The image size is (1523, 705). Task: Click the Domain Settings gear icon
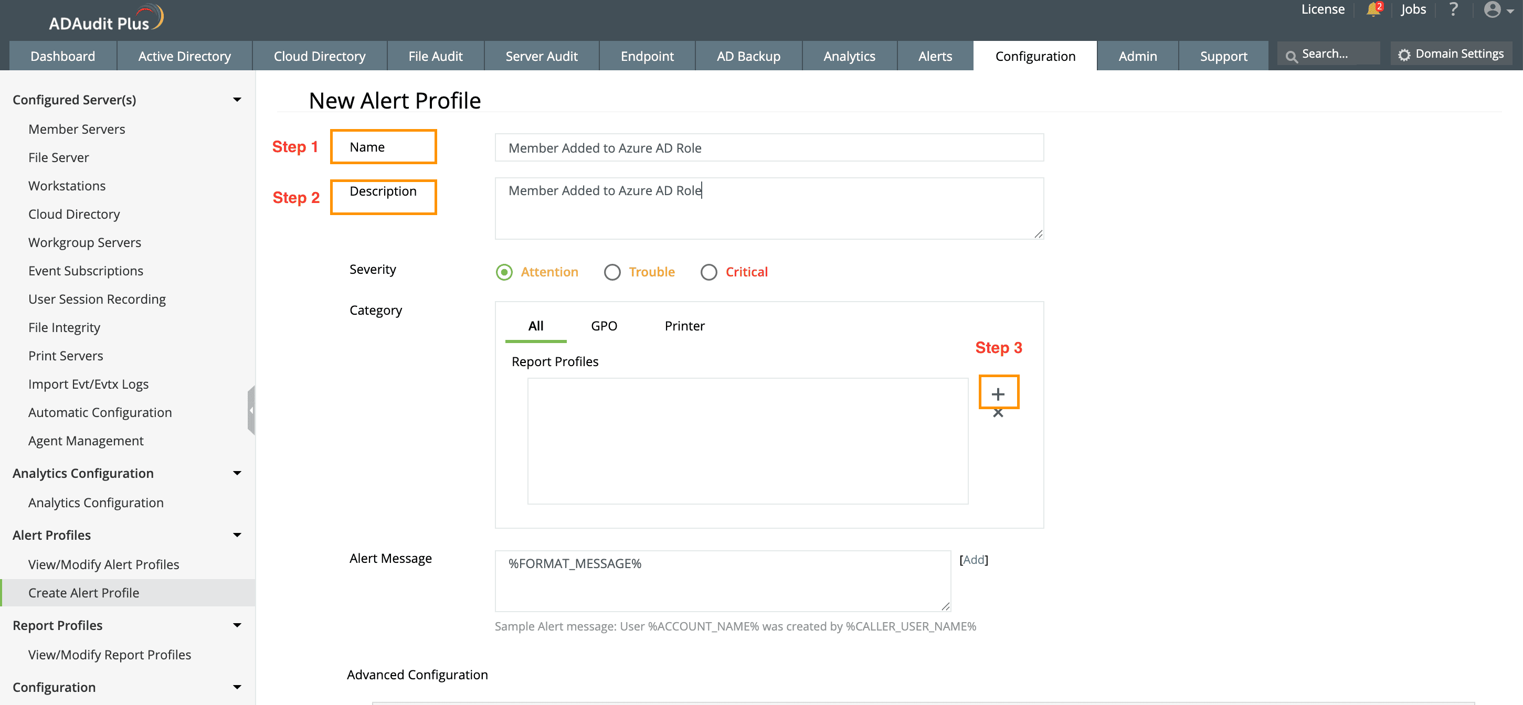1404,55
